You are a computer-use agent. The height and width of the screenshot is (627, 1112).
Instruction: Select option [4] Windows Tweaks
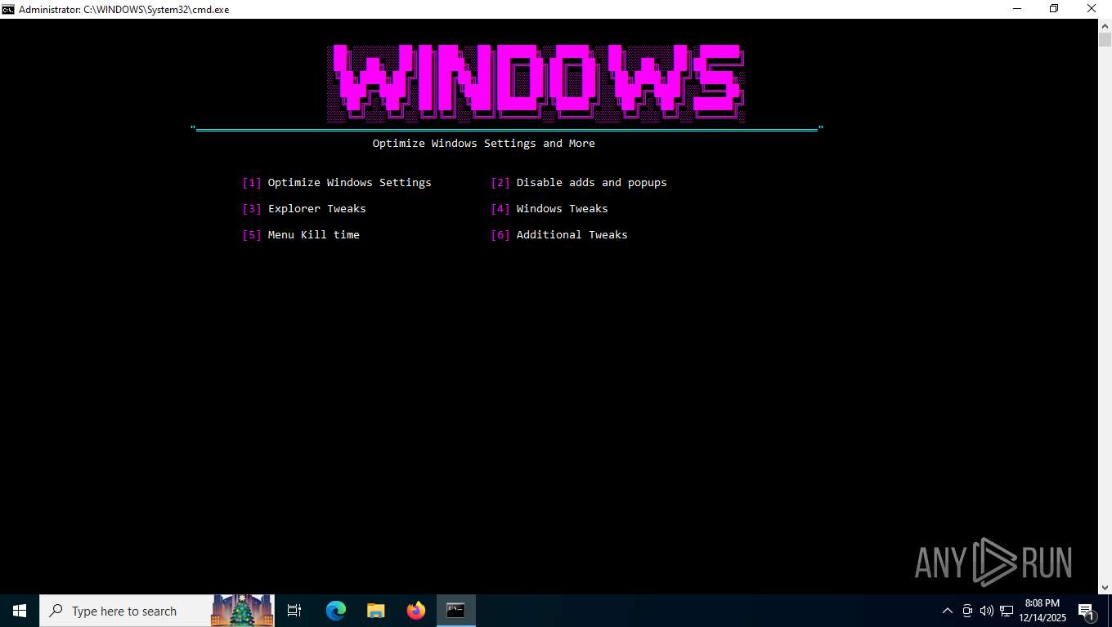tap(549, 209)
